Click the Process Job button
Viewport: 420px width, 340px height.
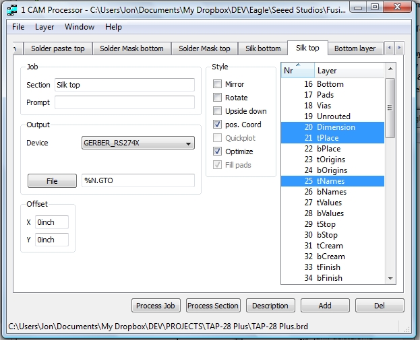tap(156, 306)
